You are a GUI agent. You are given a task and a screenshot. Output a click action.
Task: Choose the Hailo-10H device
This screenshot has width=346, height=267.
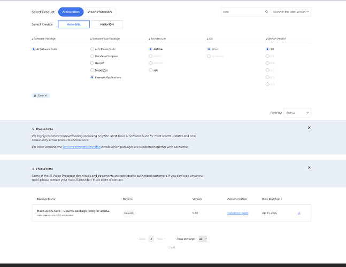(x=107, y=25)
